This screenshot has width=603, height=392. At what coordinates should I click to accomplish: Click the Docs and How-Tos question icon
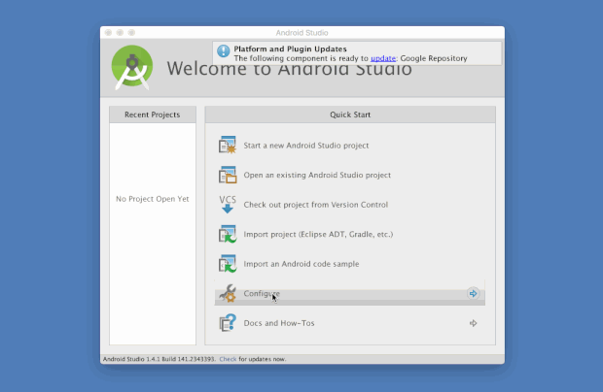coord(228,322)
